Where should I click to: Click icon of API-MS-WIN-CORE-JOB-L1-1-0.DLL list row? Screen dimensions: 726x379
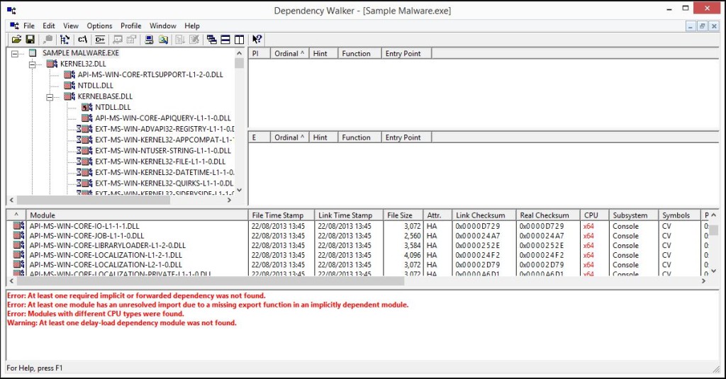[x=18, y=235]
